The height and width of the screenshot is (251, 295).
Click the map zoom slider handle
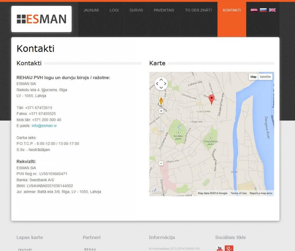[x=161, y=130]
